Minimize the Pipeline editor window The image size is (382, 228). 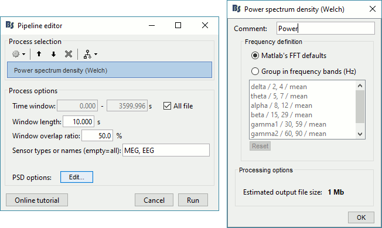pos(152,25)
